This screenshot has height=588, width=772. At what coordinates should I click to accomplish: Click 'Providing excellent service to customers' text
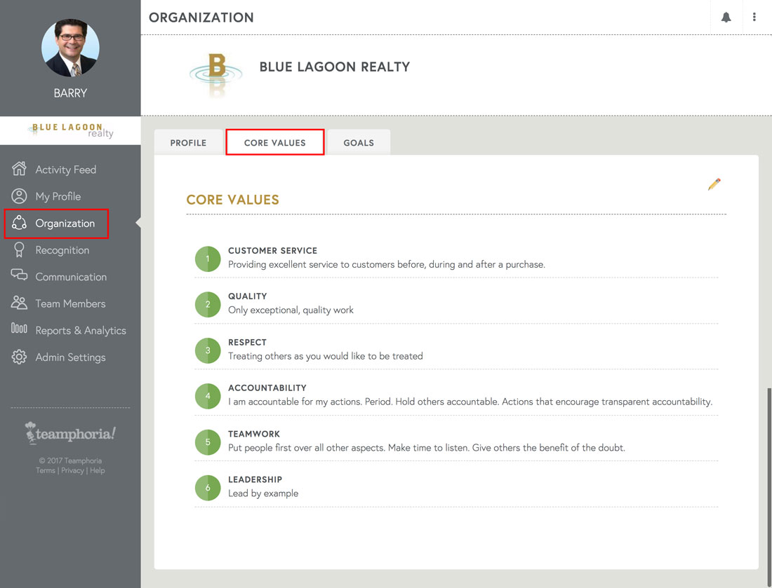coord(387,264)
